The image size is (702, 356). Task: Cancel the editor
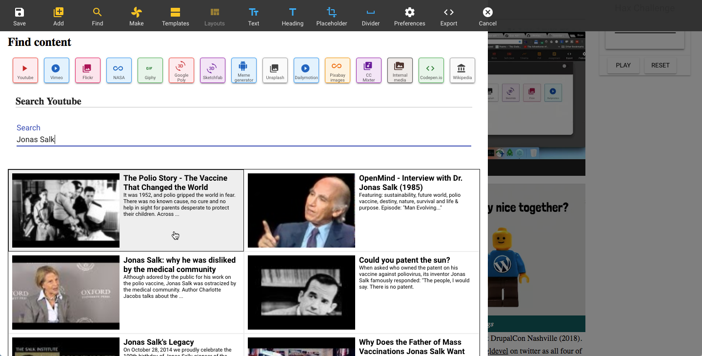(488, 16)
